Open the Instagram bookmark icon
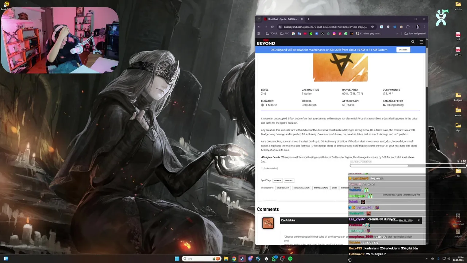This screenshot has height=263, width=467. (x=334, y=34)
